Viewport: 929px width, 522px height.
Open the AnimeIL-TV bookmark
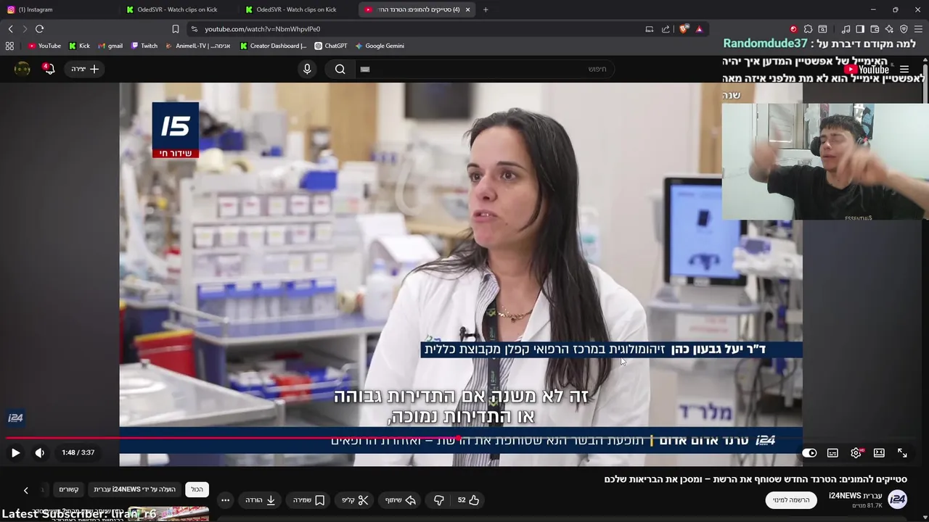tap(198, 46)
